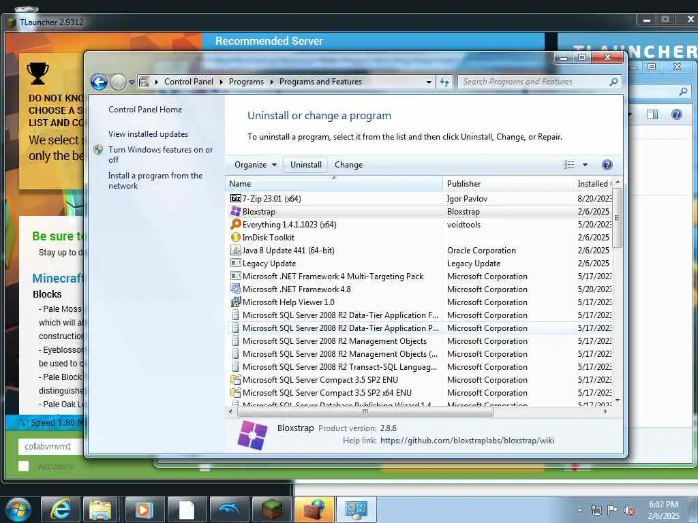
Task: Click voidtools publisher cell
Action: pyautogui.click(x=464, y=225)
